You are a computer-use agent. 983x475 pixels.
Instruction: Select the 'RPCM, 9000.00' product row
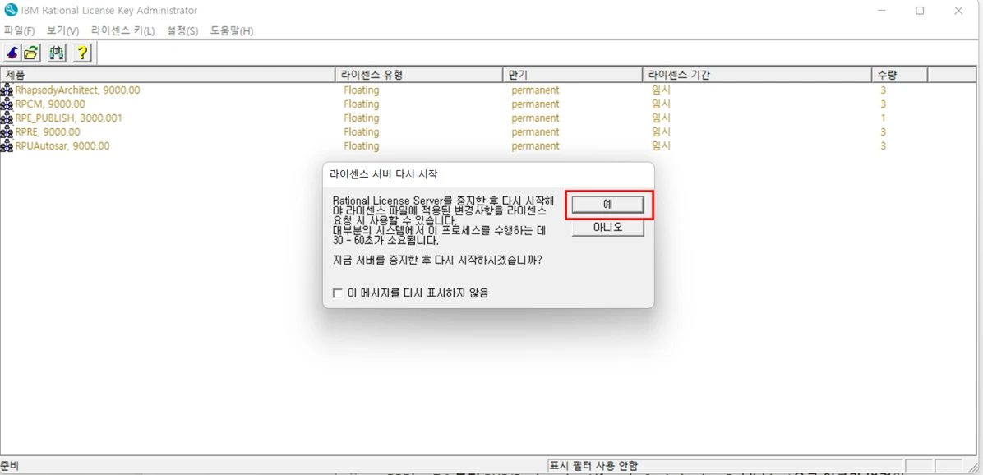[50, 104]
